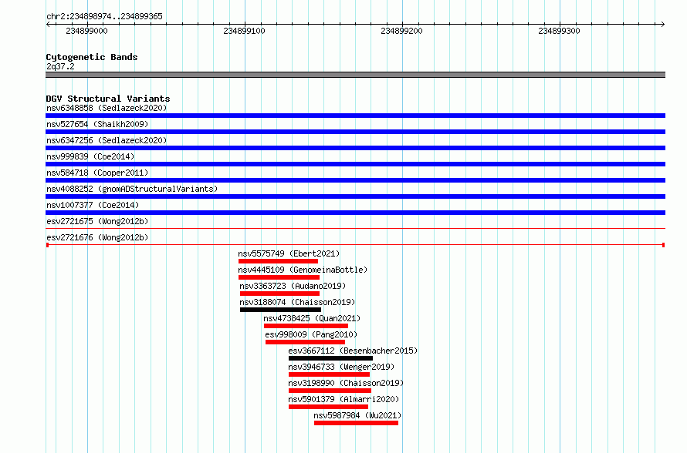Image resolution: width=687 pixels, height=453 pixels.
Task: Click the 2q37.2 band label
Action: (x=60, y=66)
